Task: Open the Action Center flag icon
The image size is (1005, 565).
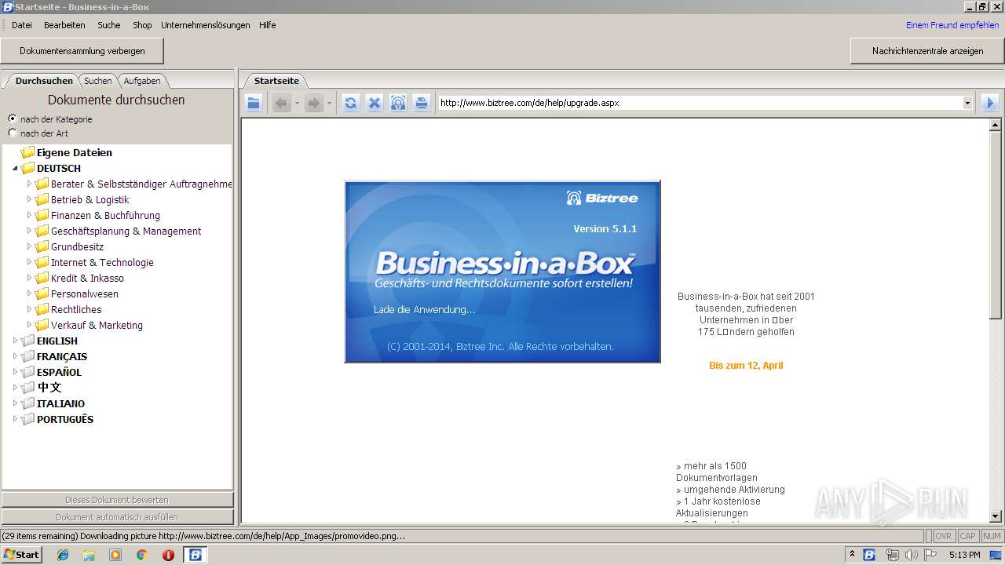Action: 930,555
